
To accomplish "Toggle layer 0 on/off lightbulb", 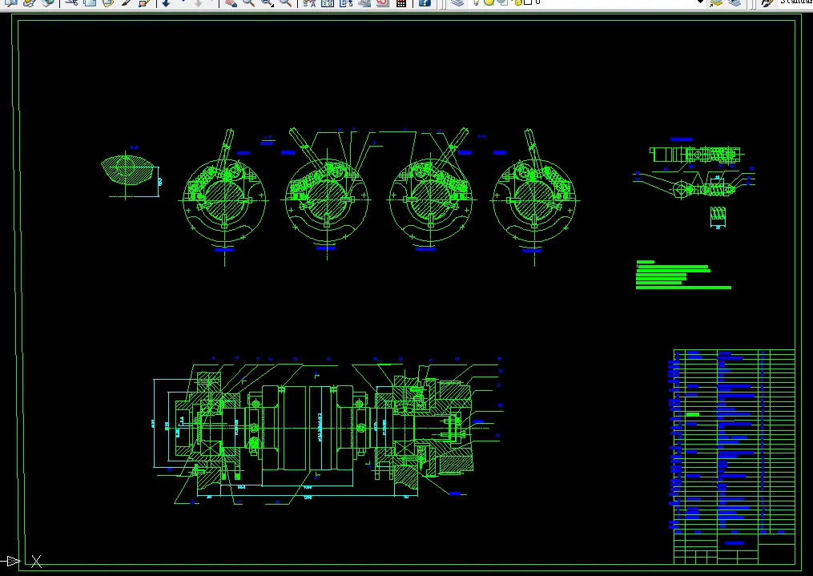I will click(x=476, y=2).
